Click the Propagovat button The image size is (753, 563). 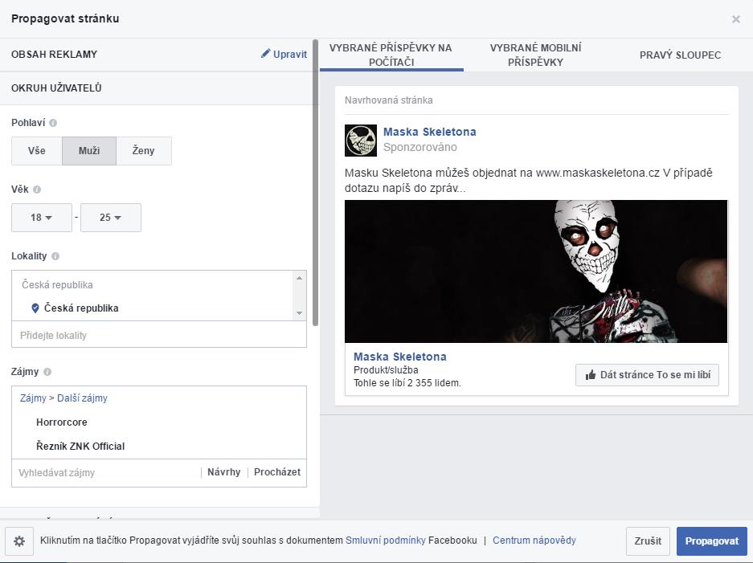(x=712, y=541)
